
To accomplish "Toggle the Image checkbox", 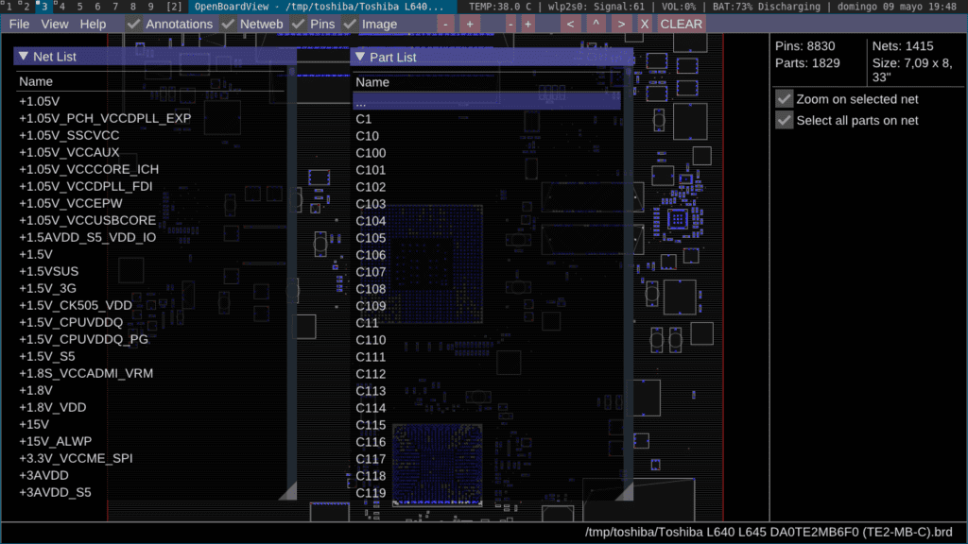I will [350, 24].
